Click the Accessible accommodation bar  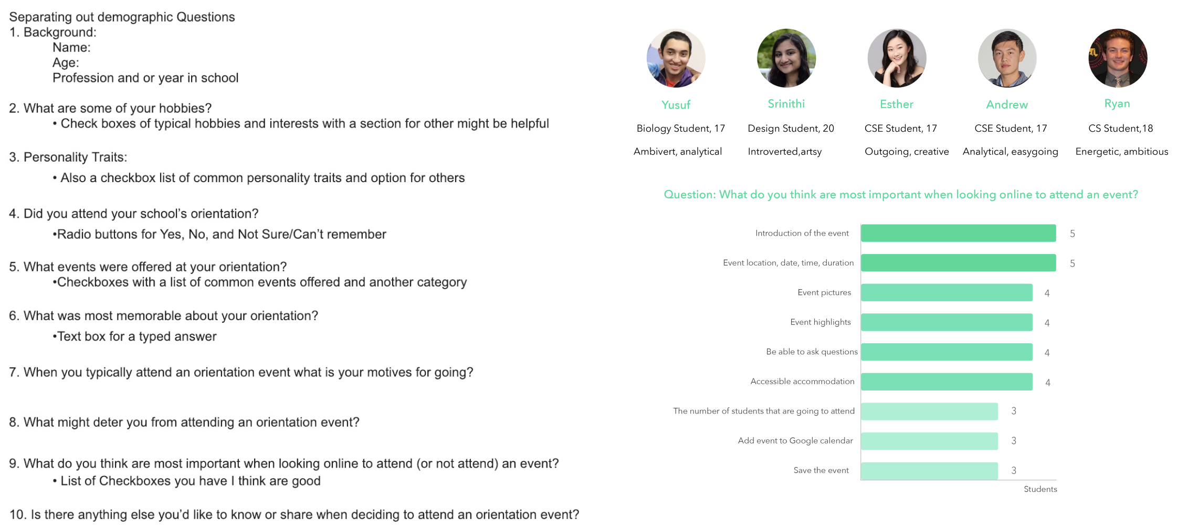click(947, 382)
